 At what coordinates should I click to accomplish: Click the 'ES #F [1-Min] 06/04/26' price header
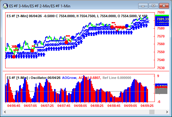click(x=24, y=16)
